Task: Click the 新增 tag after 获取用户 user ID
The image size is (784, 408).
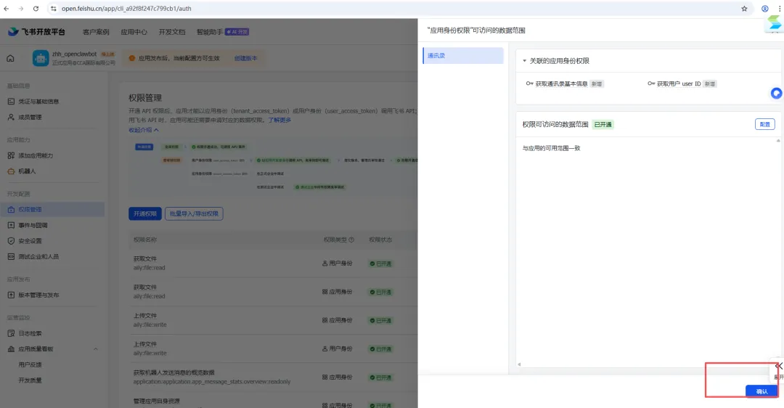Action: 709,84
